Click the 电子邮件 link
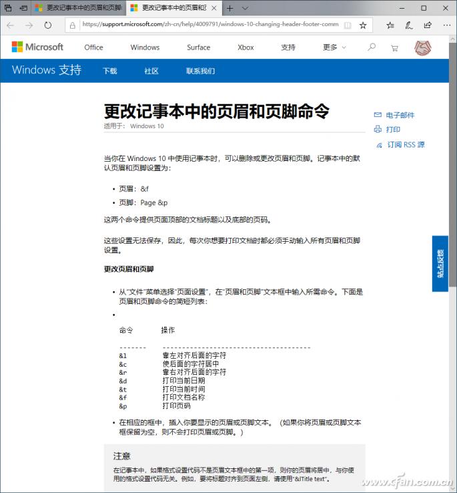This screenshot has height=493, width=457. pos(400,115)
